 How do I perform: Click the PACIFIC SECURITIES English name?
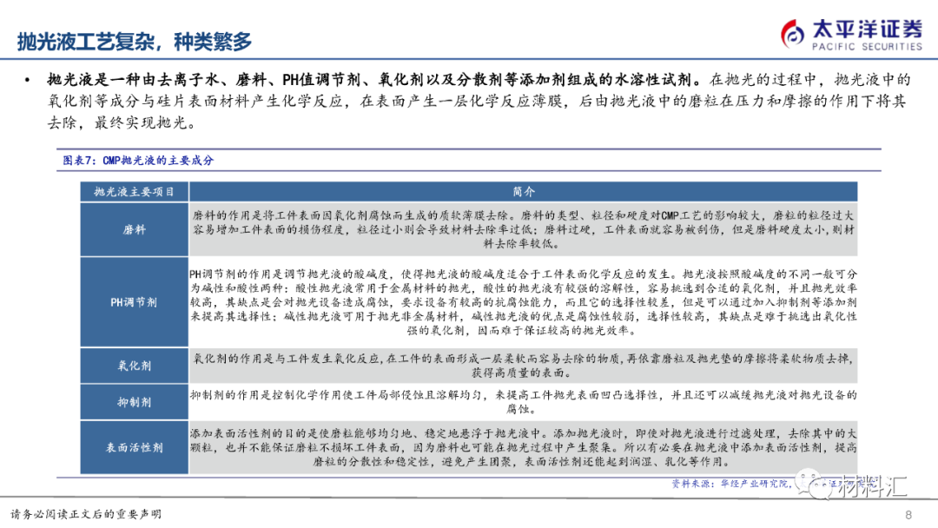(868, 47)
